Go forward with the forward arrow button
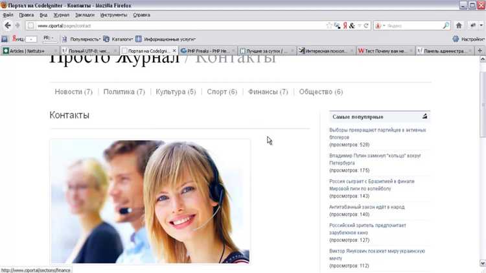Screen dimensions: 486x273 coord(17,25)
